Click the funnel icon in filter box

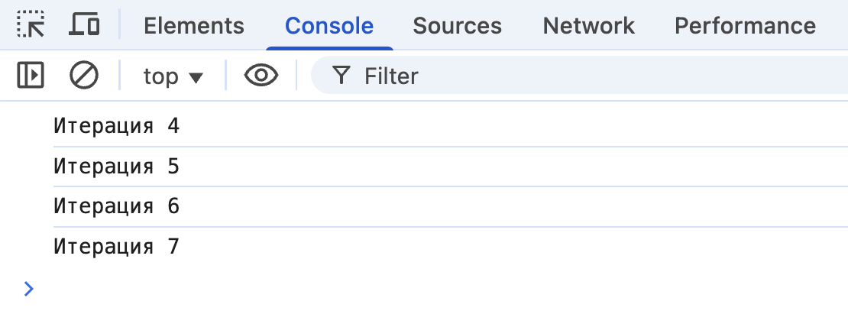tap(341, 76)
